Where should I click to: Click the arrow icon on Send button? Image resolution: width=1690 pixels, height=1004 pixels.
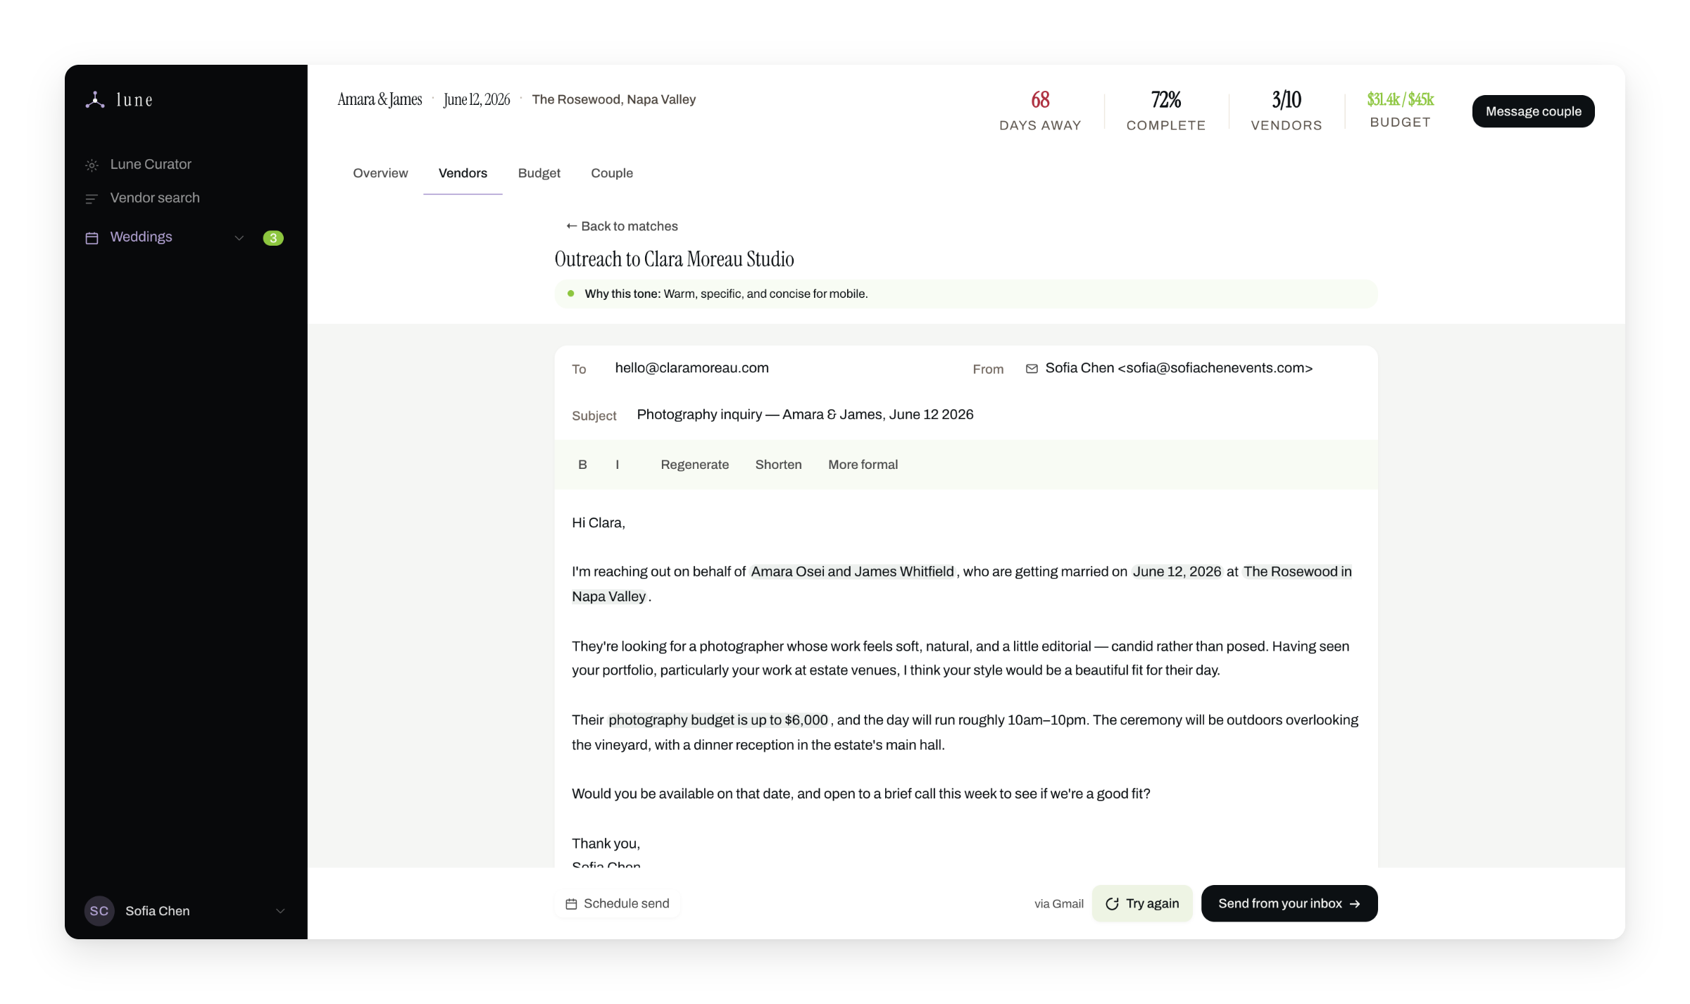point(1355,904)
